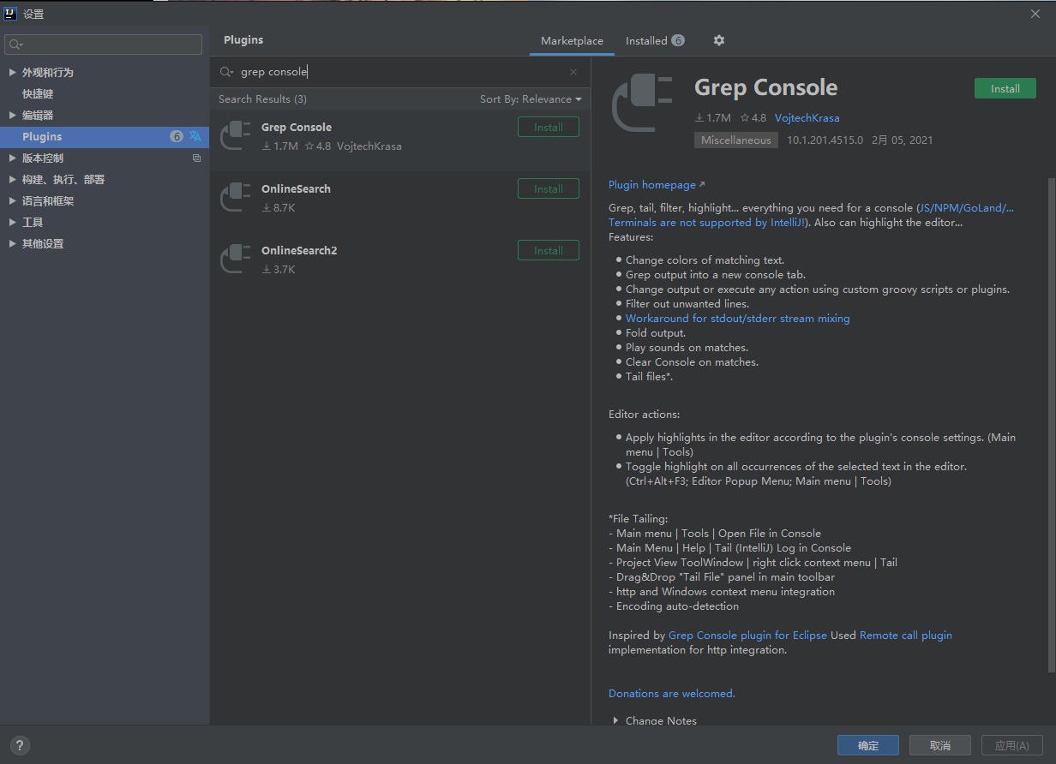Screen dimensions: 1056x764
Task: Click the copy icon beside 版本控制
Action: coord(196,158)
